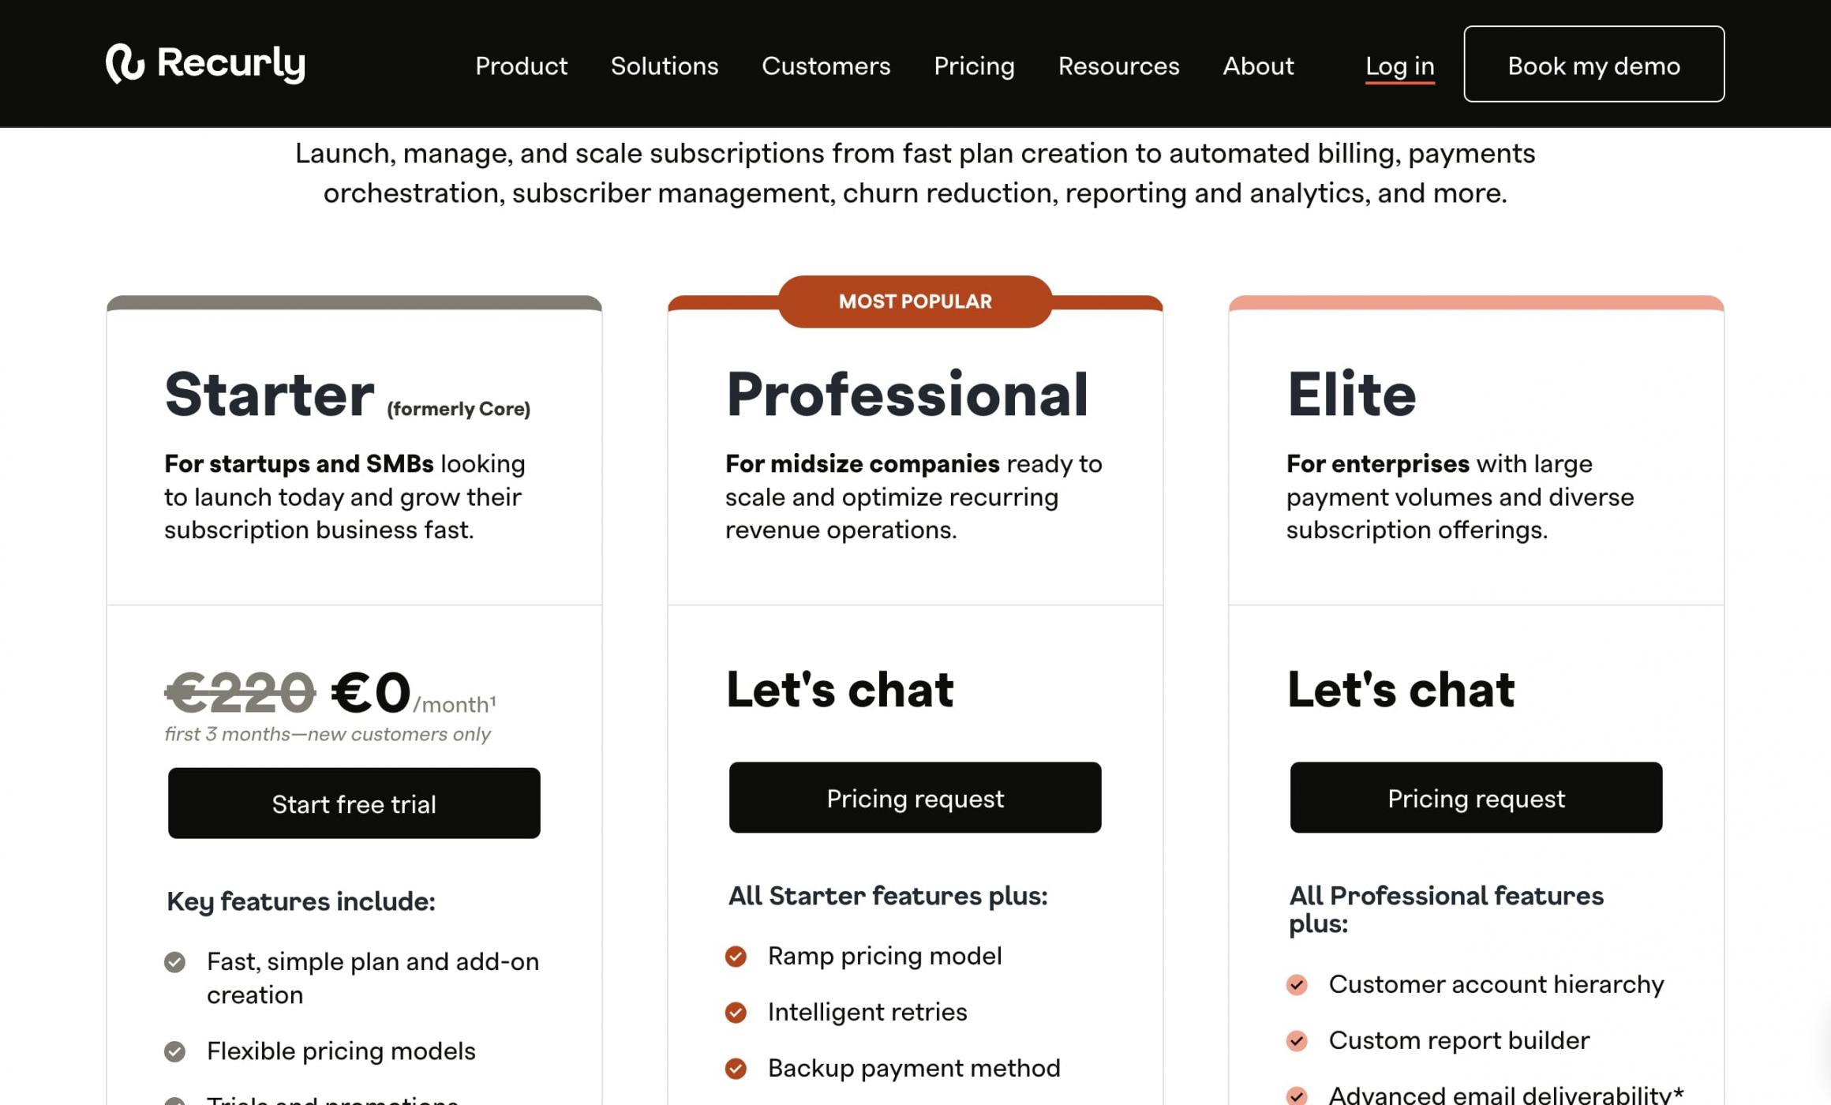
Task: Open the Product menu
Action: (x=521, y=66)
